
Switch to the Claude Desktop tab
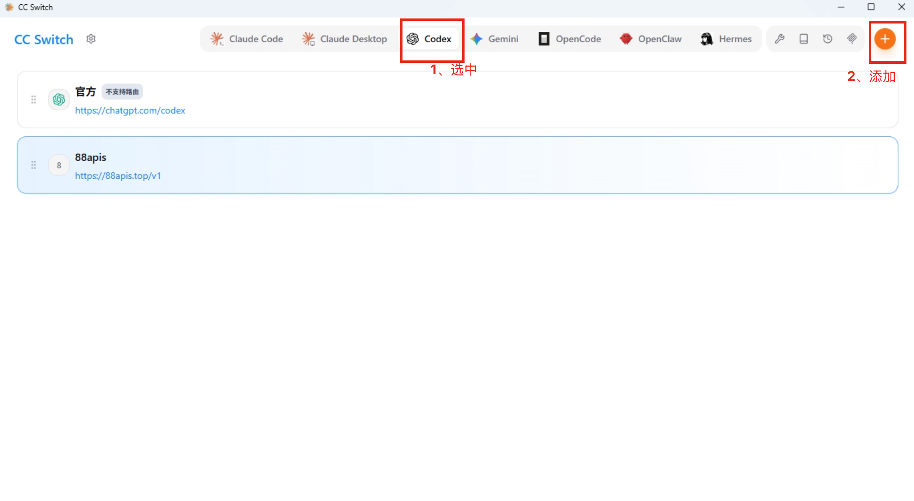[x=344, y=39]
